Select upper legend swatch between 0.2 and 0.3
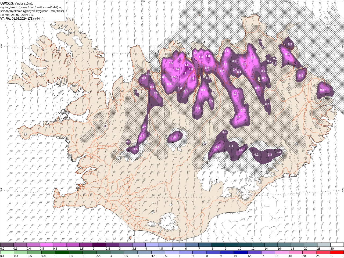344x258 pixels. [7, 245]
